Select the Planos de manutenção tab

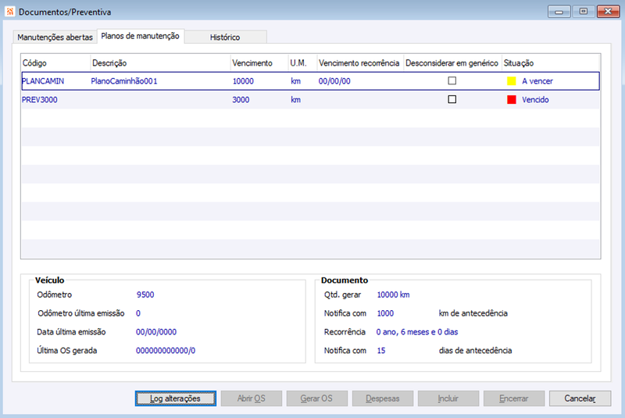click(141, 36)
